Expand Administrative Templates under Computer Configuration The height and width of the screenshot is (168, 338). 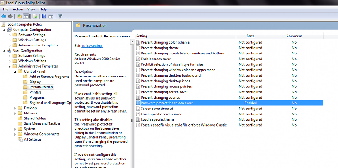[x=10, y=45]
